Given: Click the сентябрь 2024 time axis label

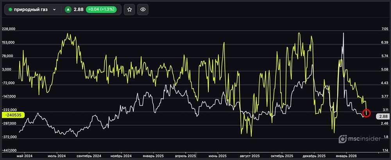Looking at the screenshot, I should click(89, 156).
